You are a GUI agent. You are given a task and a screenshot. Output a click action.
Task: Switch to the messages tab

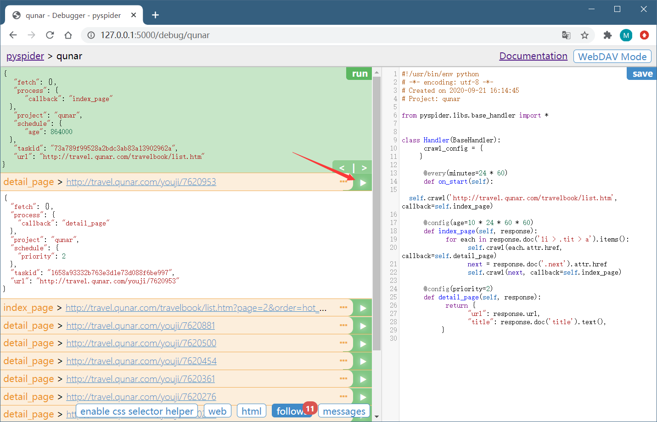point(344,411)
